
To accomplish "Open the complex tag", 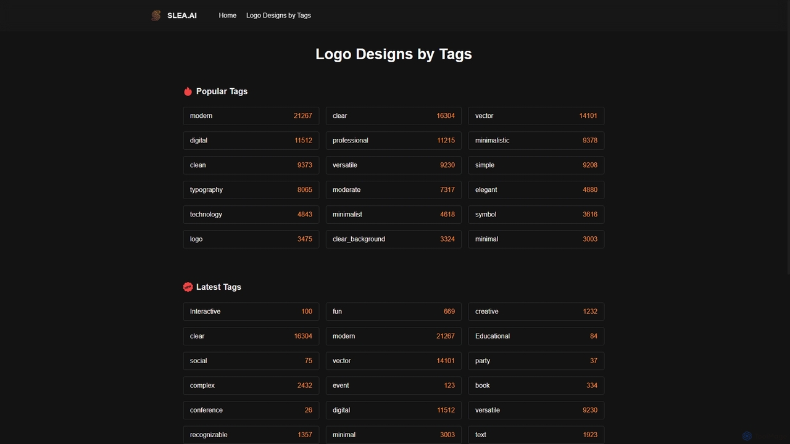I will coord(251,385).
